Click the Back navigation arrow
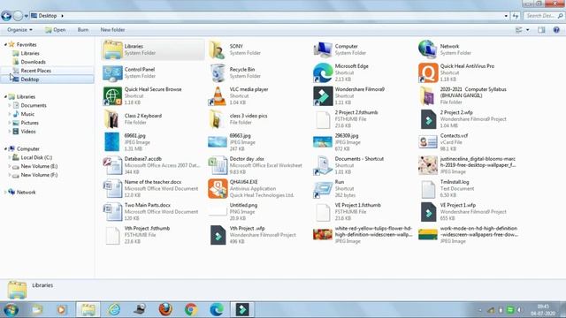Image resolution: width=566 pixels, height=318 pixels. [6, 16]
